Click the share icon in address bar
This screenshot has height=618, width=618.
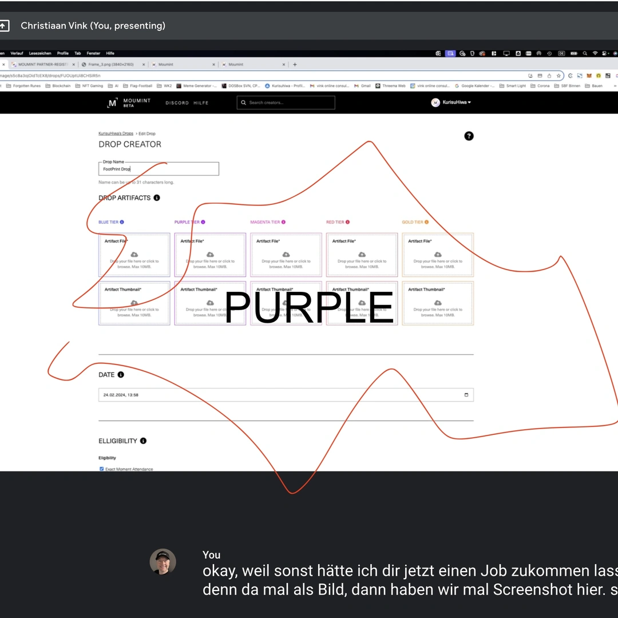(x=549, y=76)
